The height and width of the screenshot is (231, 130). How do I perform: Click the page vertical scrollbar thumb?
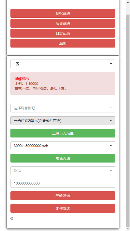128,121
